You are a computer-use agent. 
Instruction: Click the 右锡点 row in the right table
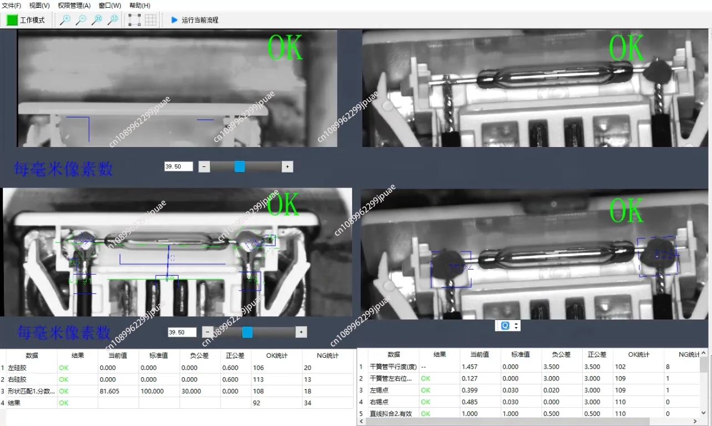pyautogui.click(x=528, y=402)
